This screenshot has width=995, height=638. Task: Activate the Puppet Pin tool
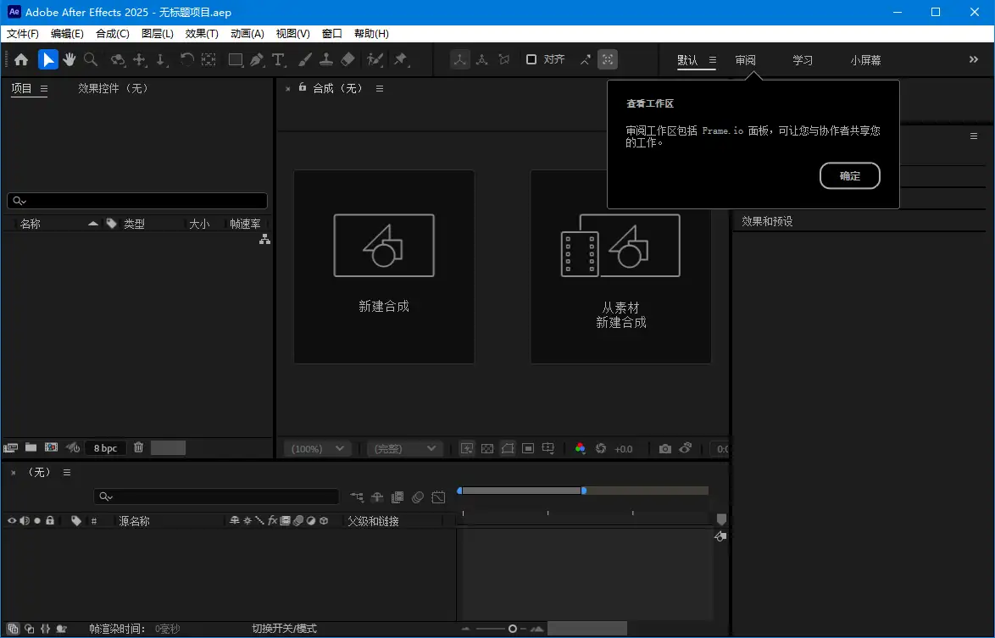coord(401,59)
